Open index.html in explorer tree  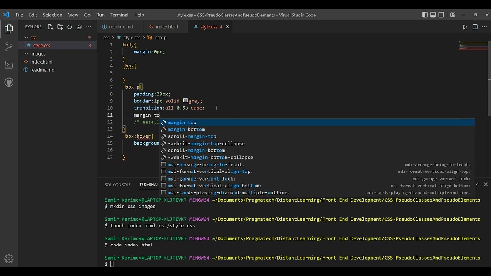pyautogui.click(x=58, y=62)
